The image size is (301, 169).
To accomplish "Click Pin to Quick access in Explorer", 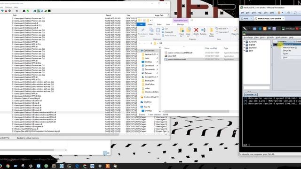I will pyautogui.click(x=143, y=32).
